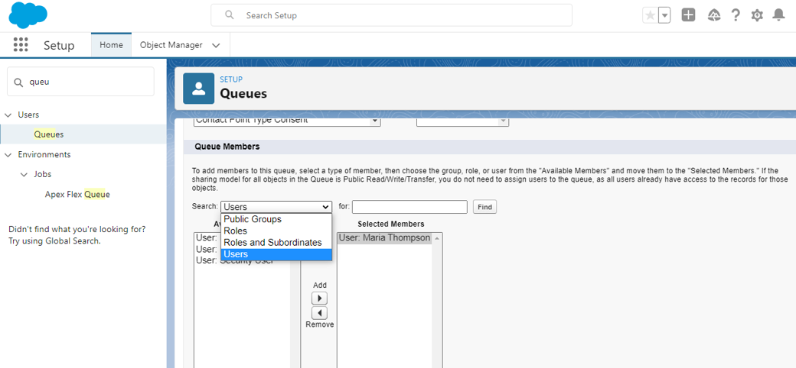Click the Salesforce cloud logo
This screenshot has width=796, height=368.
coord(28,15)
